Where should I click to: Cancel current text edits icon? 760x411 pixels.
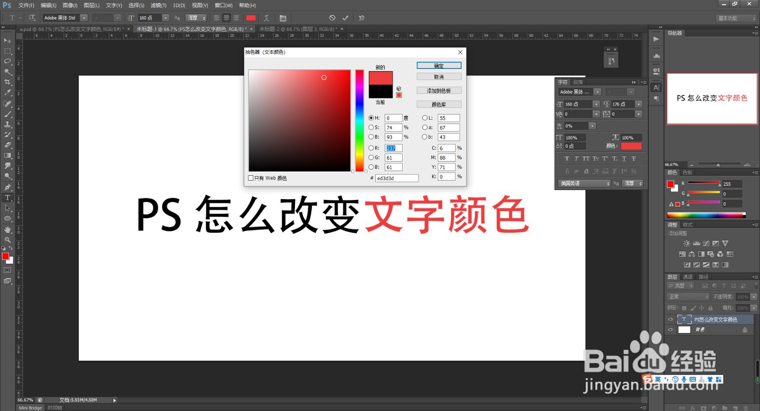[x=332, y=18]
